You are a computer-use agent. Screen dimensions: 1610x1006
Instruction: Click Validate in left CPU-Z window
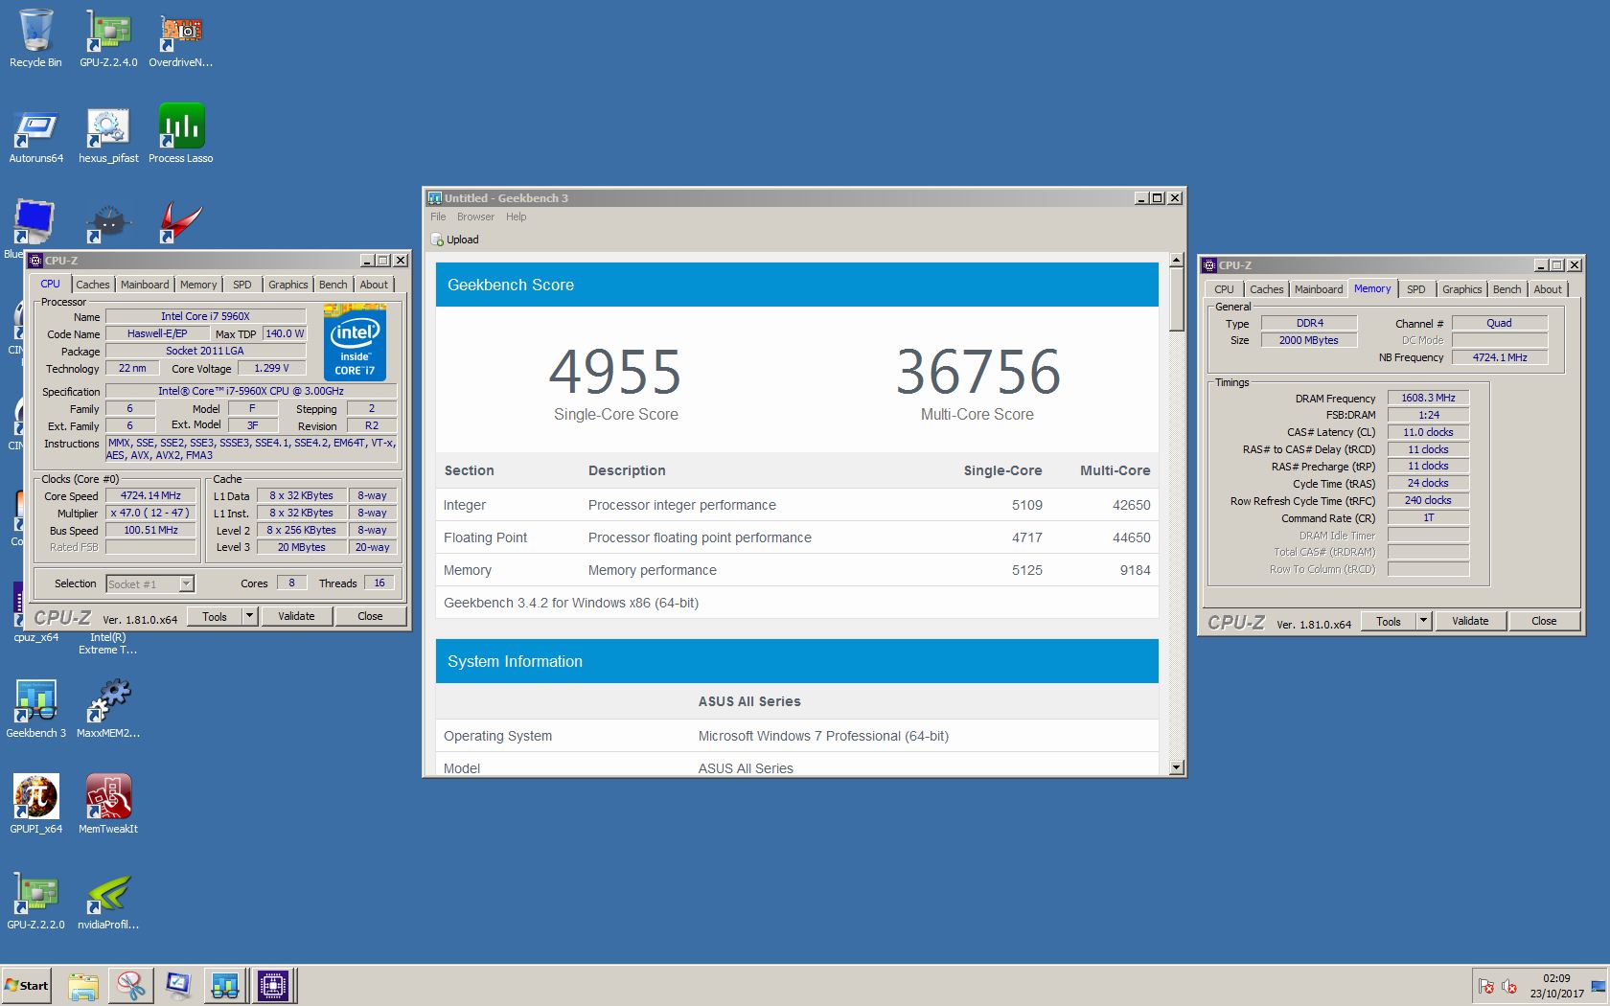pyautogui.click(x=296, y=616)
